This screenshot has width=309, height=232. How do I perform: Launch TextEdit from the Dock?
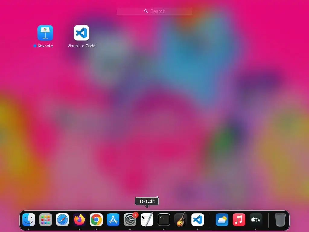coord(147,219)
